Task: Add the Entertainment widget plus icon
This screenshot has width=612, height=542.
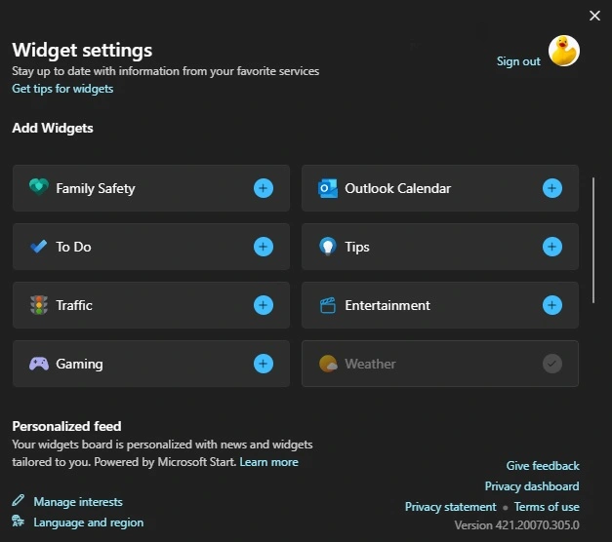Action: click(552, 305)
